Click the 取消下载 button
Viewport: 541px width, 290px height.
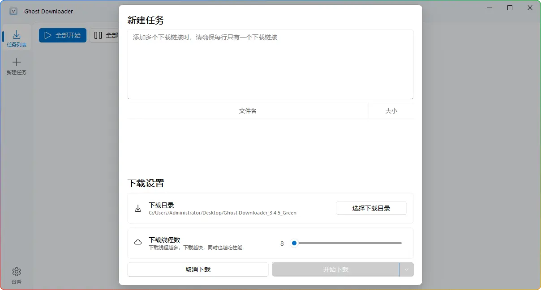point(198,269)
